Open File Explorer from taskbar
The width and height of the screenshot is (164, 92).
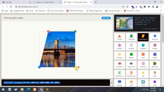(22, 89)
